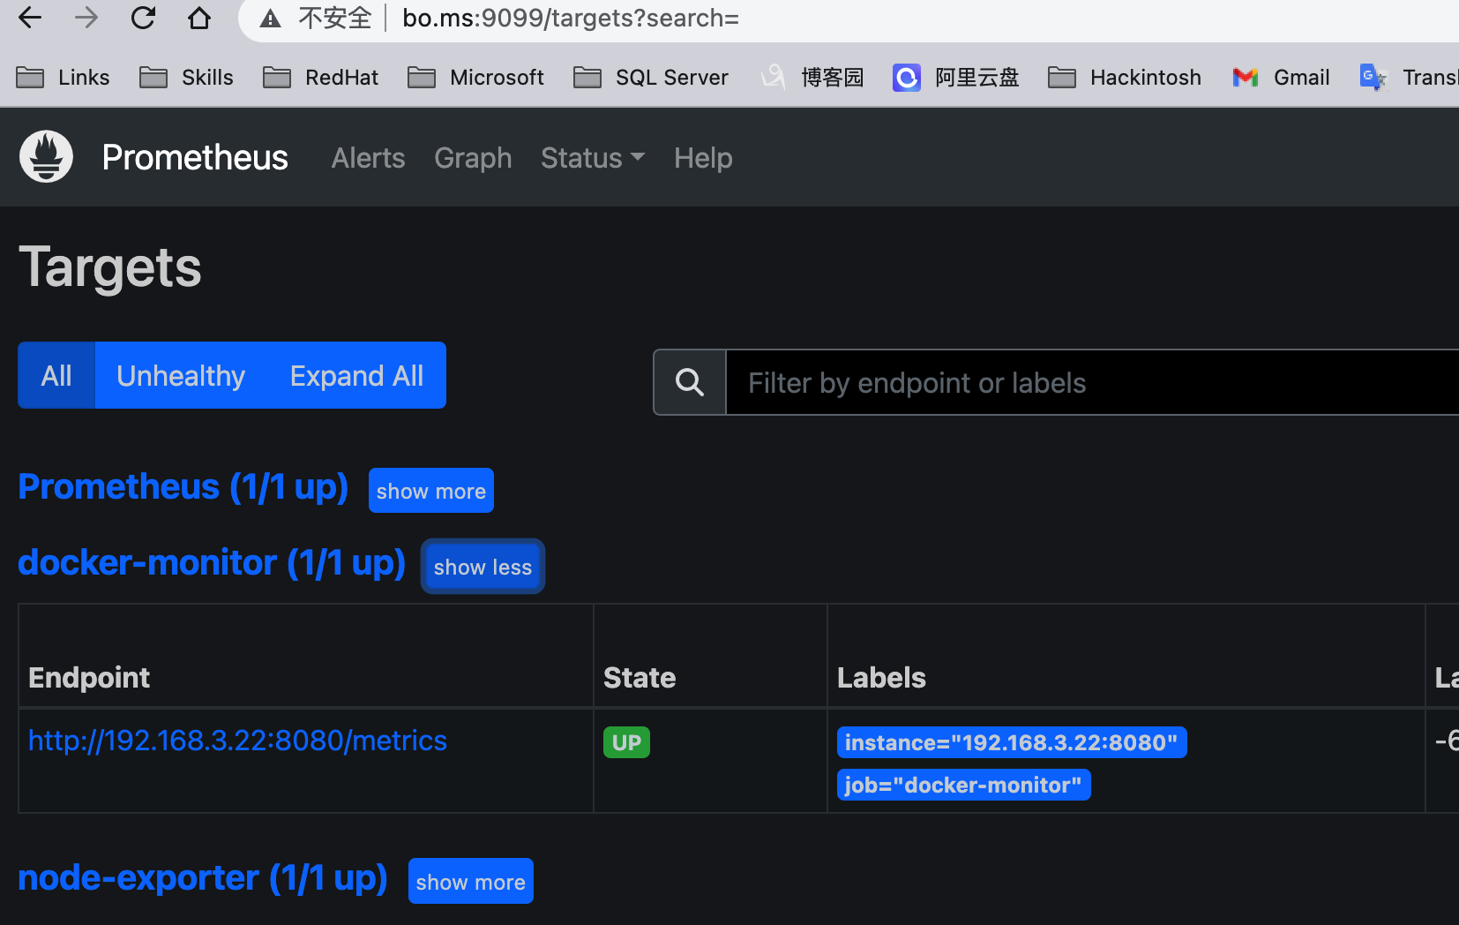Screen dimensions: 1459x925
Task: Click the Prometheus flame logo icon
Action: [46, 157]
